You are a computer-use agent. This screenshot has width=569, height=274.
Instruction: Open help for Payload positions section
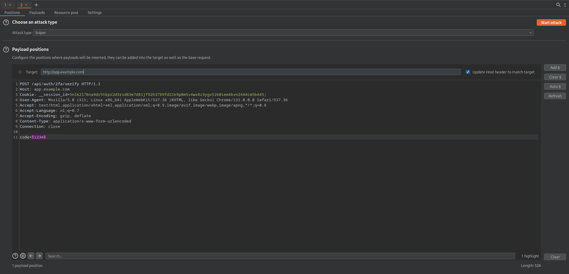[6, 49]
